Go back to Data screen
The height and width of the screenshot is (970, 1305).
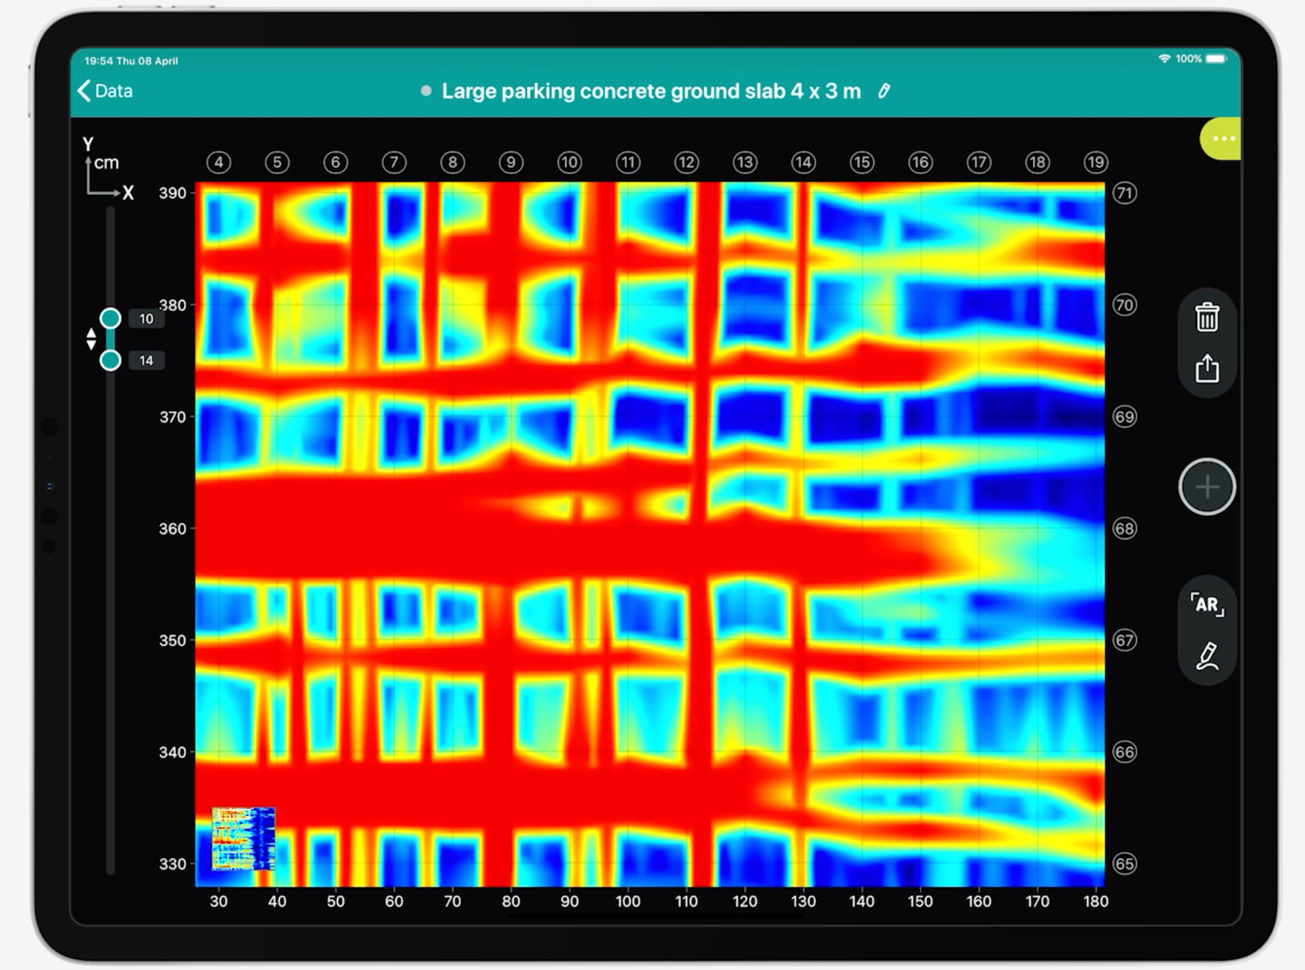[105, 91]
